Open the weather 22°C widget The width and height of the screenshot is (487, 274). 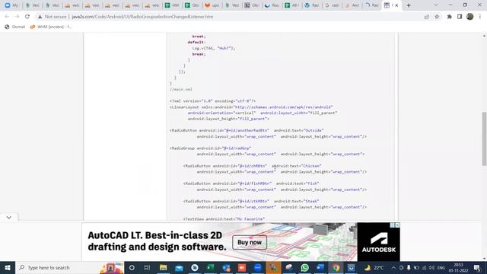click(x=374, y=268)
